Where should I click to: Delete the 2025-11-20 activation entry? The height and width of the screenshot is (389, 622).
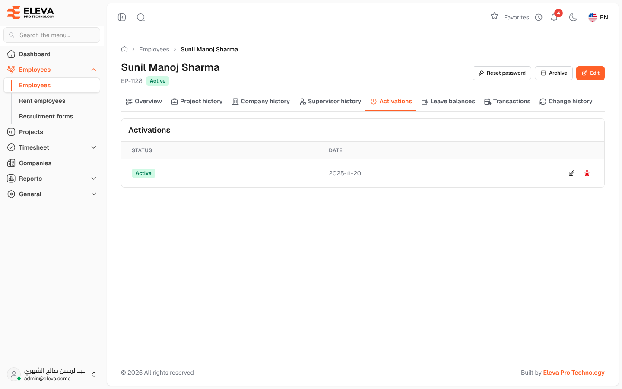(x=587, y=173)
